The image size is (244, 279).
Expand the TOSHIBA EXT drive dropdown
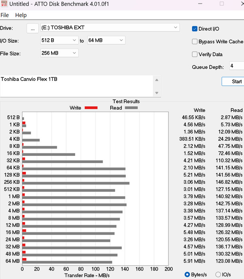pyautogui.click(x=109, y=28)
